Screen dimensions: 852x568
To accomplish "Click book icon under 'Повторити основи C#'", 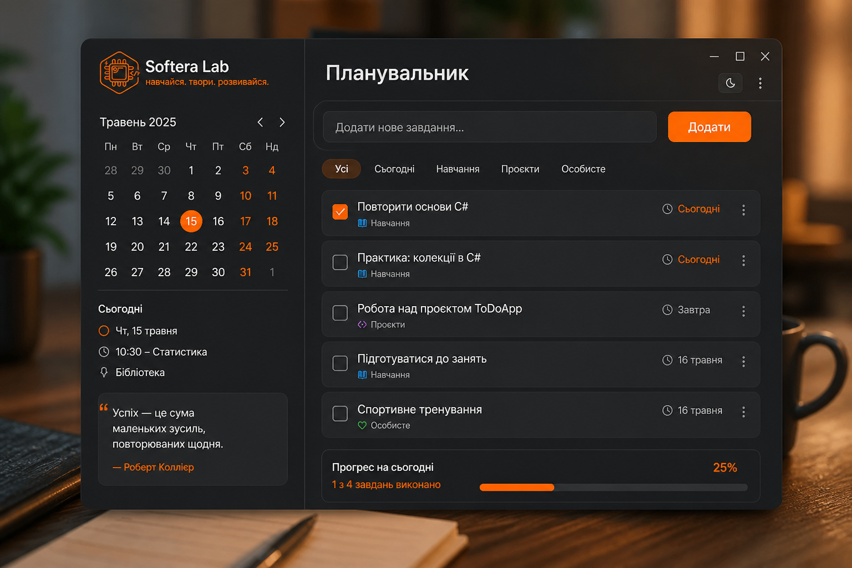I will (362, 223).
